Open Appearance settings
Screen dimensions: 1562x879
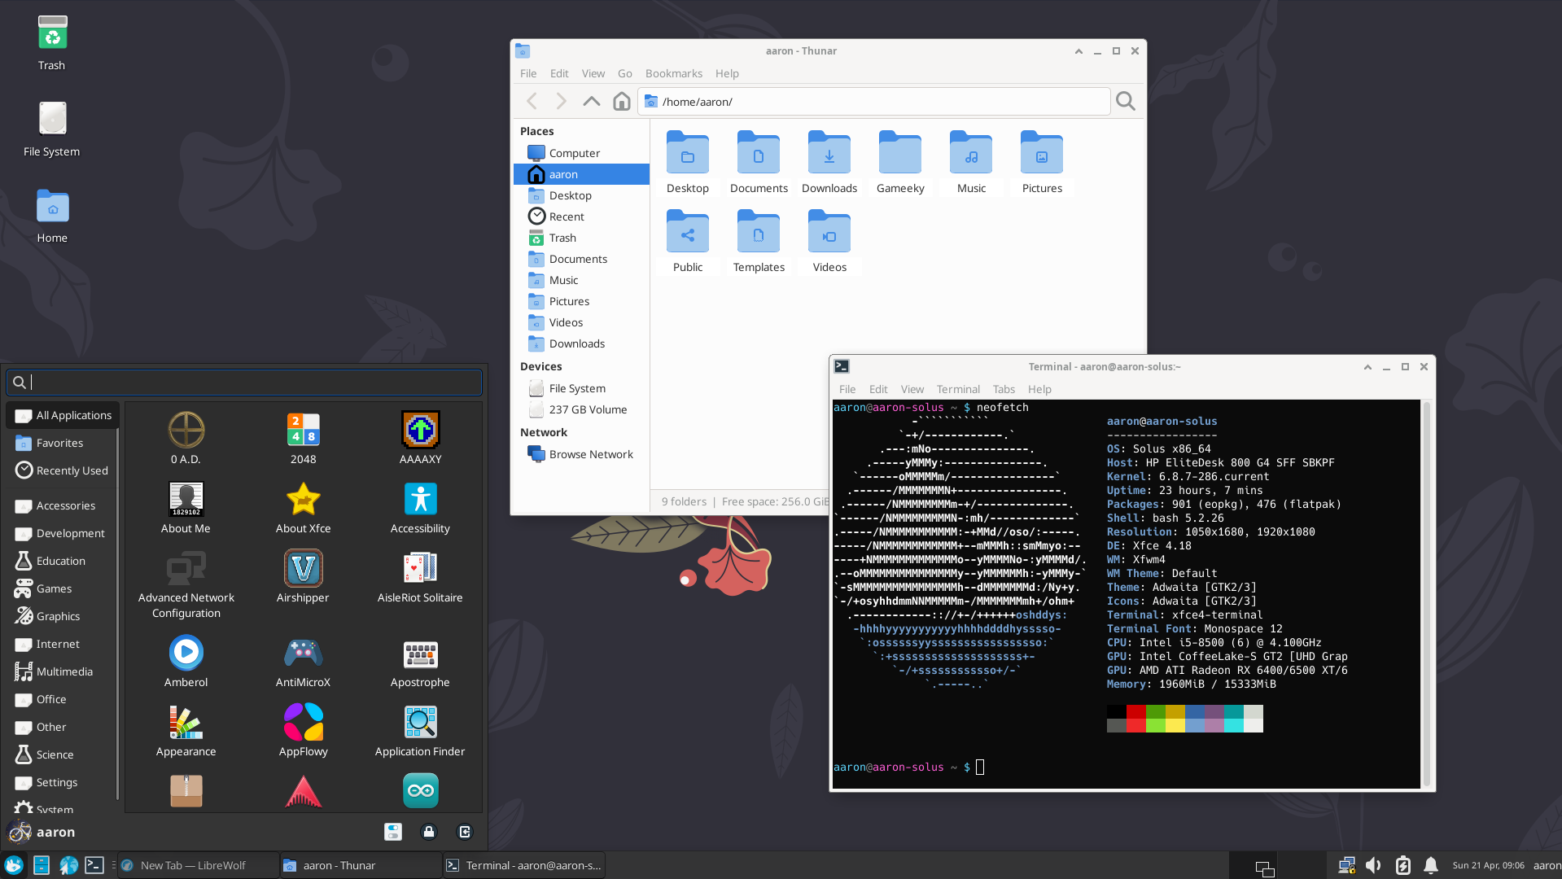point(186,731)
